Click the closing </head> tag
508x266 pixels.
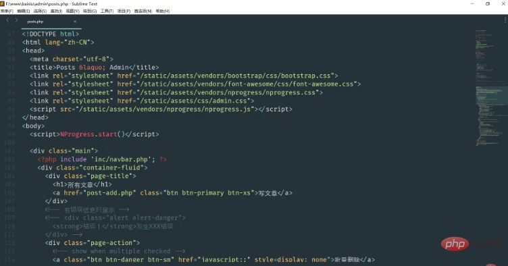[35, 117]
